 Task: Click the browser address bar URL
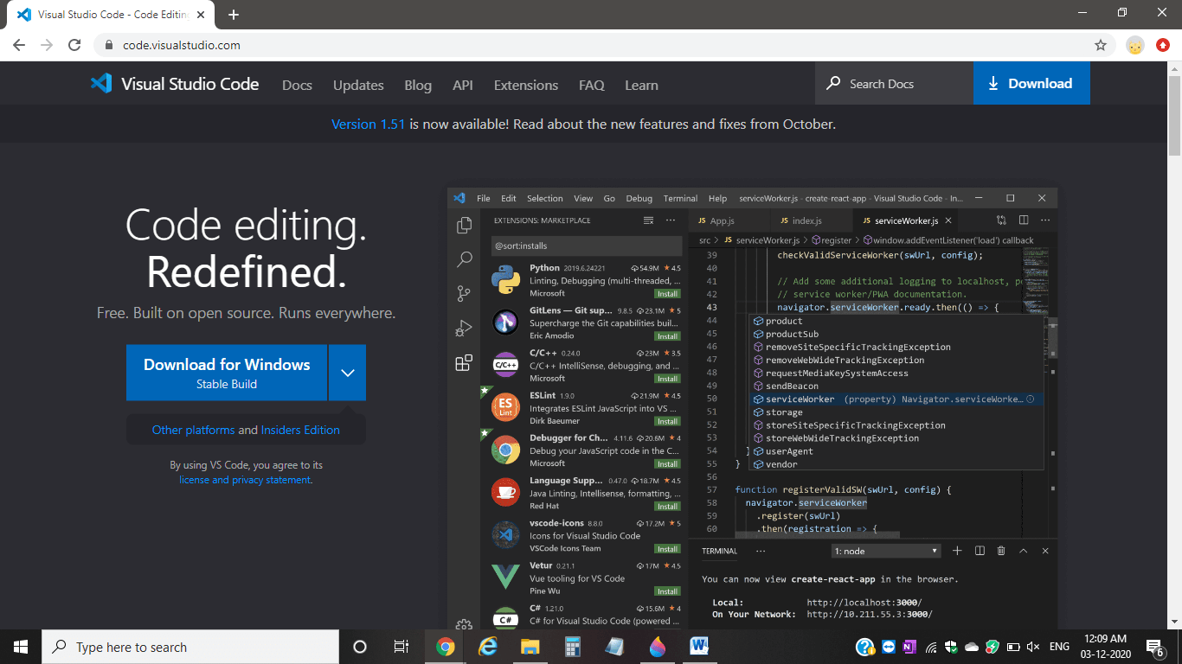[182, 45]
